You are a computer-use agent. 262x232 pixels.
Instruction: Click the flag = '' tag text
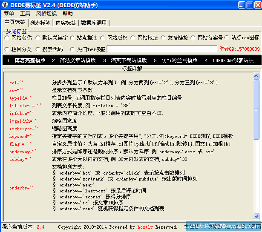click(20, 144)
